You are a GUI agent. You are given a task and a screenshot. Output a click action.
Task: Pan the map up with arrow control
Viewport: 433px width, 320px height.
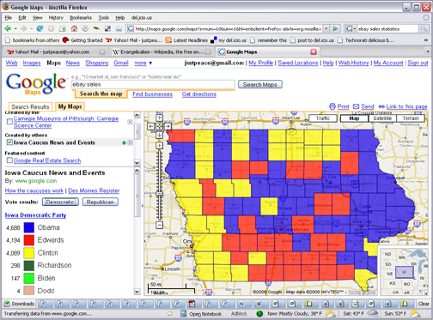pyautogui.click(x=159, y=118)
